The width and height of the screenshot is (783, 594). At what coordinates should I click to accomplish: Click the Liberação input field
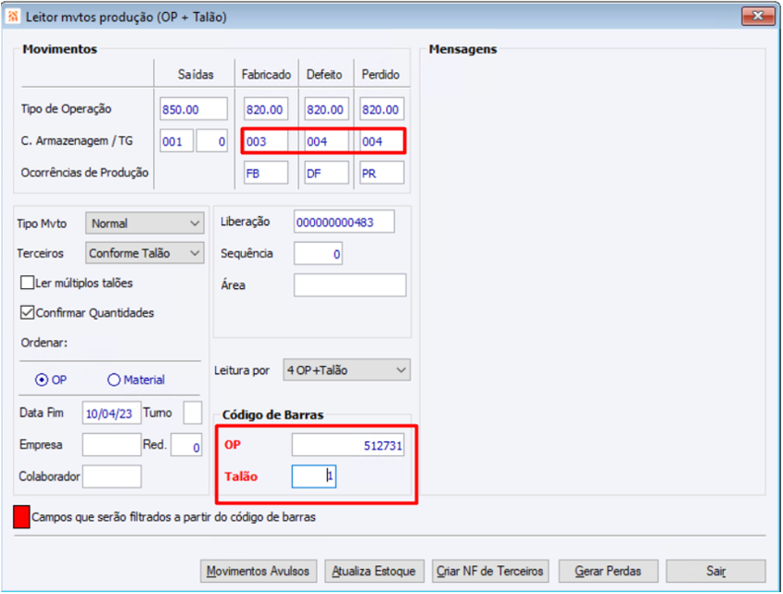pyautogui.click(x=344, y=221)
